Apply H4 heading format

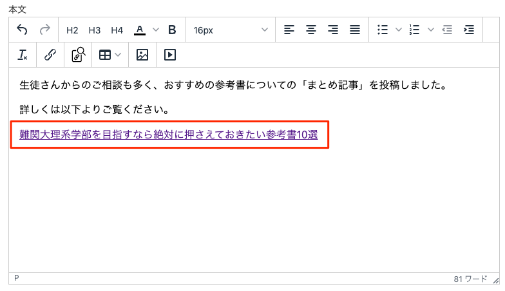point(117,30)
